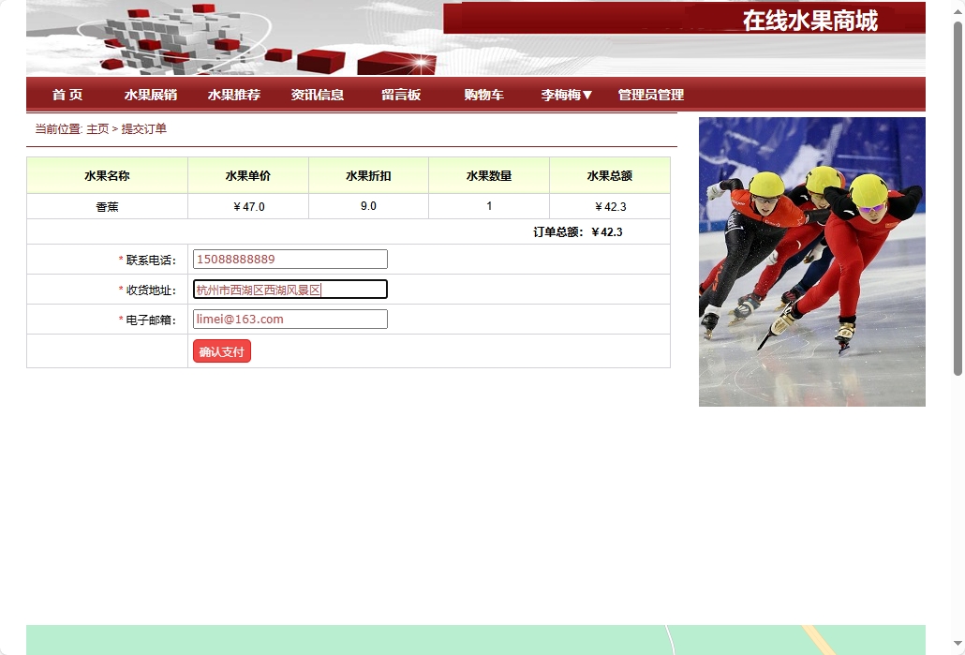The height and width of the screenshot is (655, 965).
Task: Edit the 联系电话 phone number field
Action: tap(289, 259)
